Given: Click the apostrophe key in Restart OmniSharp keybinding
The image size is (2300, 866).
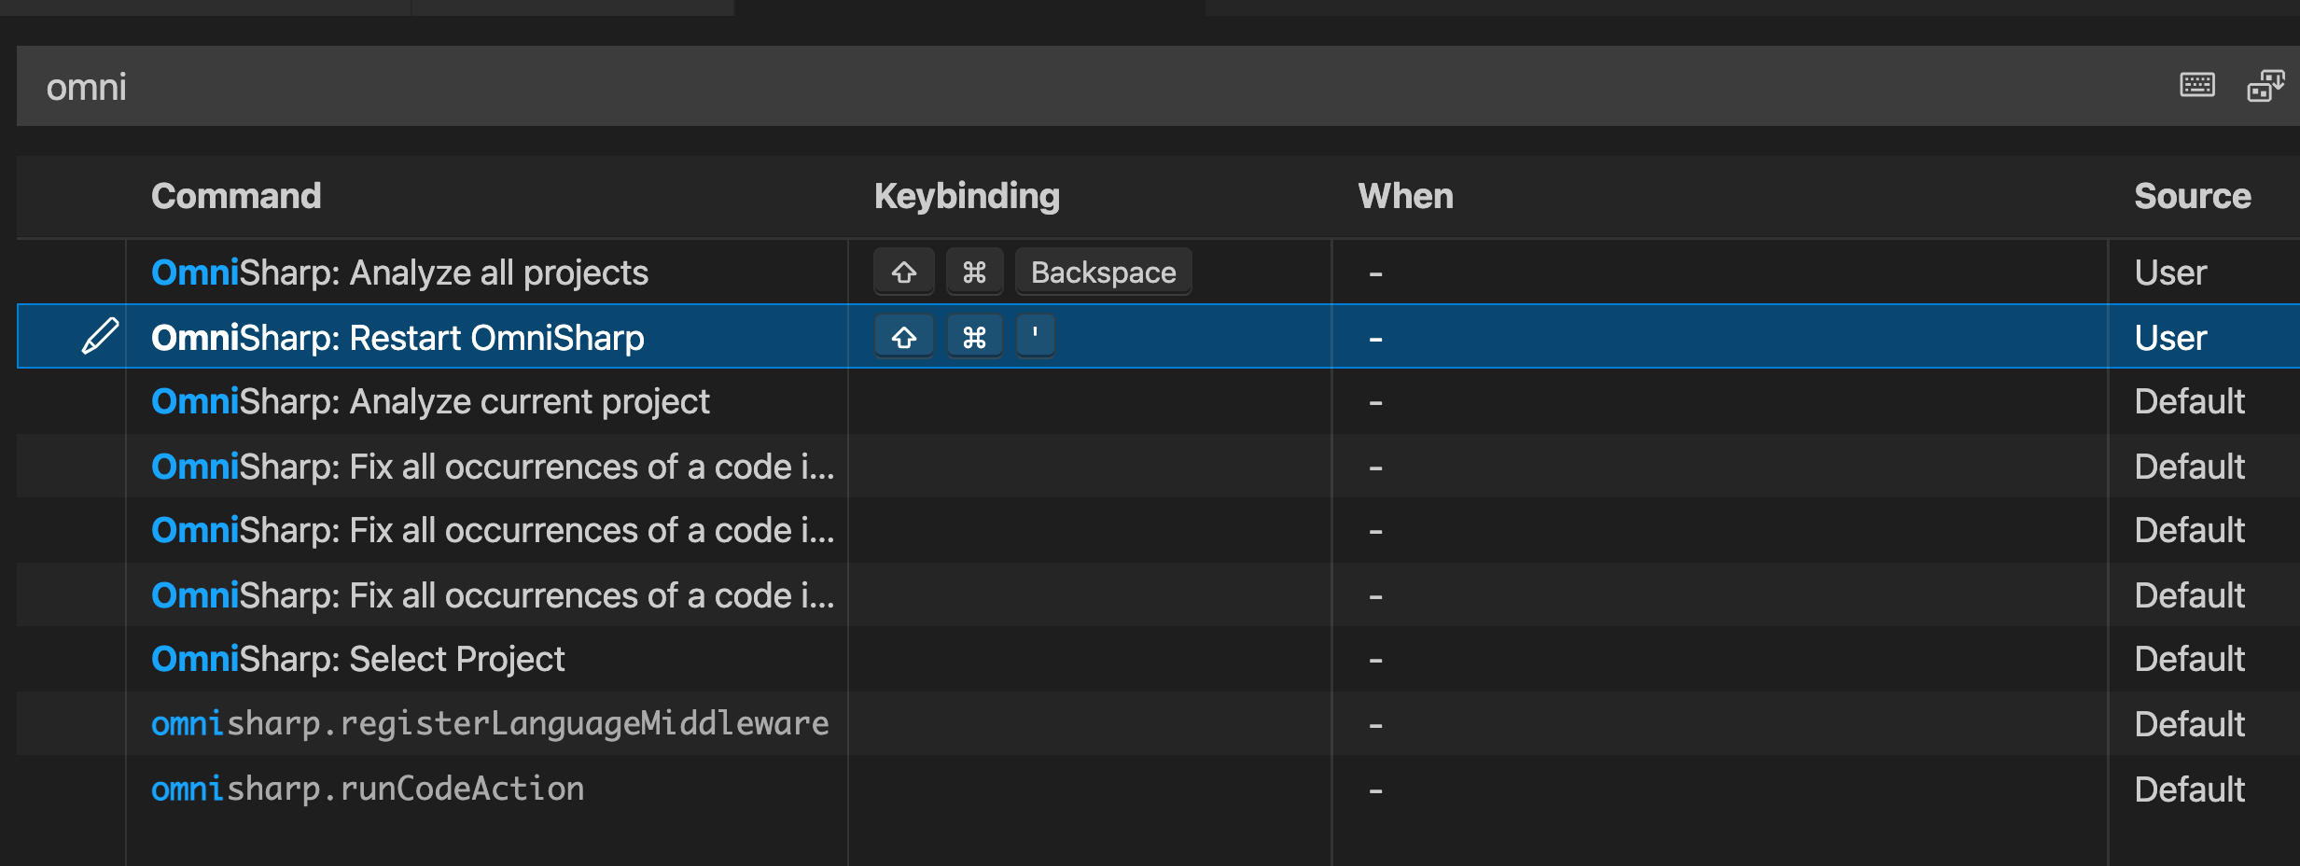Looking at the screenshot, I should coord(1035,336).
